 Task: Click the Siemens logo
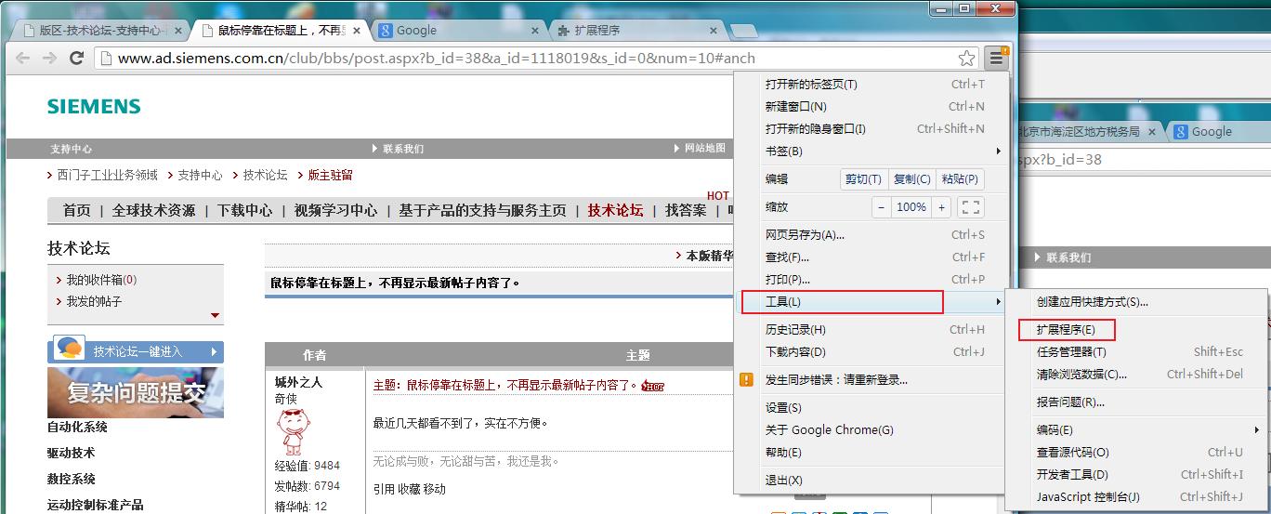94,106
